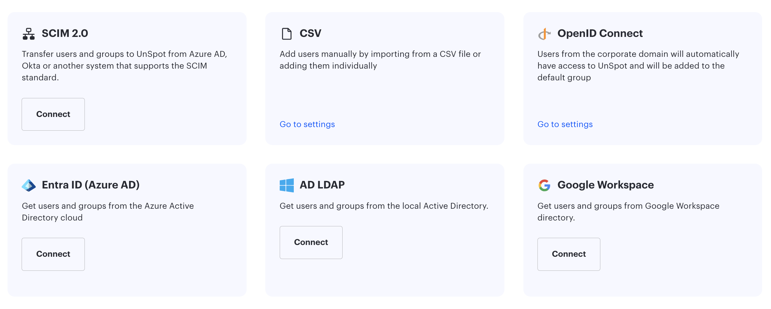Open OpenID Connect Go to settings link
The image size is (771, 309).
pyautogui.click(x=565, y=124)
